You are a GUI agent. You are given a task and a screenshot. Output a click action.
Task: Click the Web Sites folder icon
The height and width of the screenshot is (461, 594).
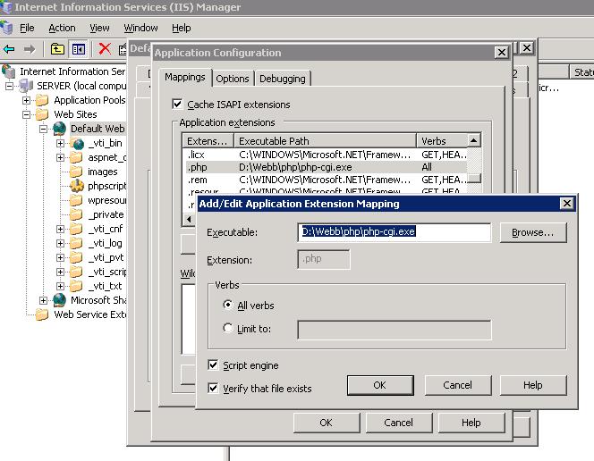[42, 114]
